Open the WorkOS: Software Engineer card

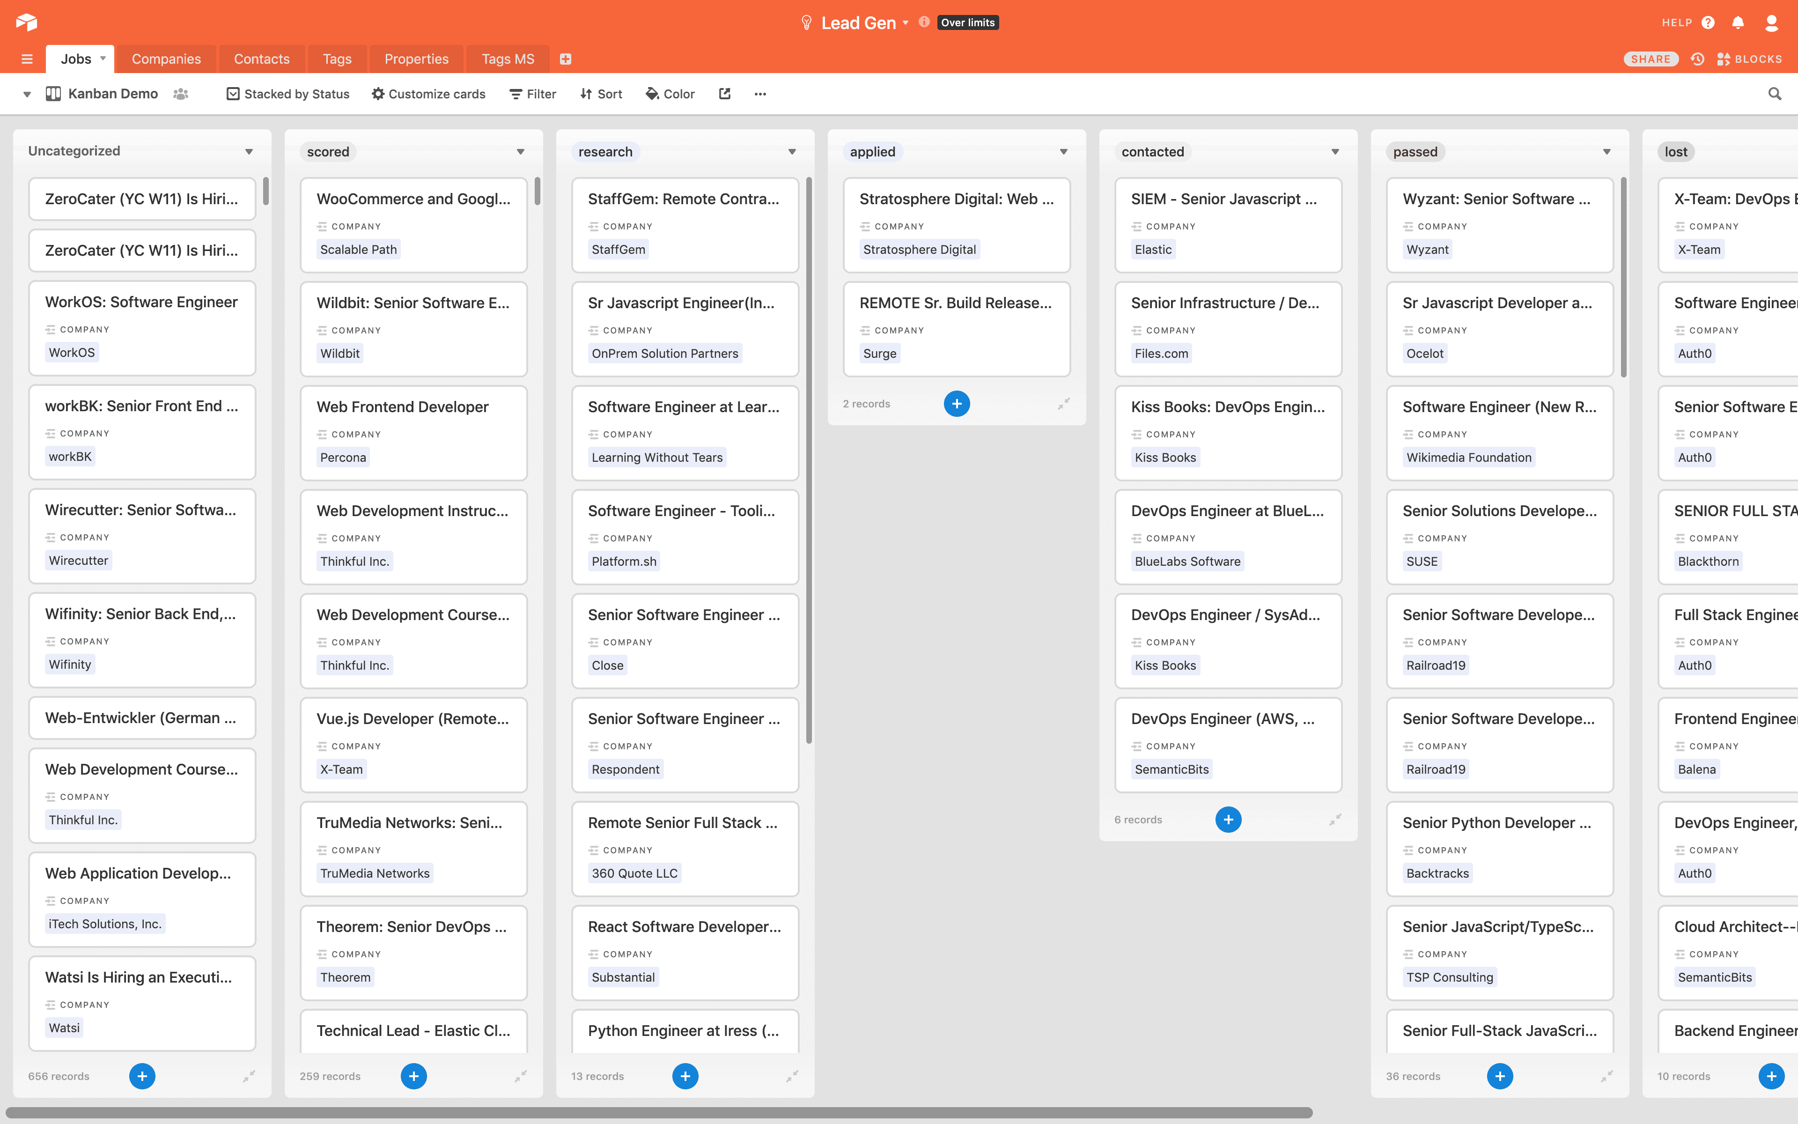pyautogui.click(x=142, y=328)
